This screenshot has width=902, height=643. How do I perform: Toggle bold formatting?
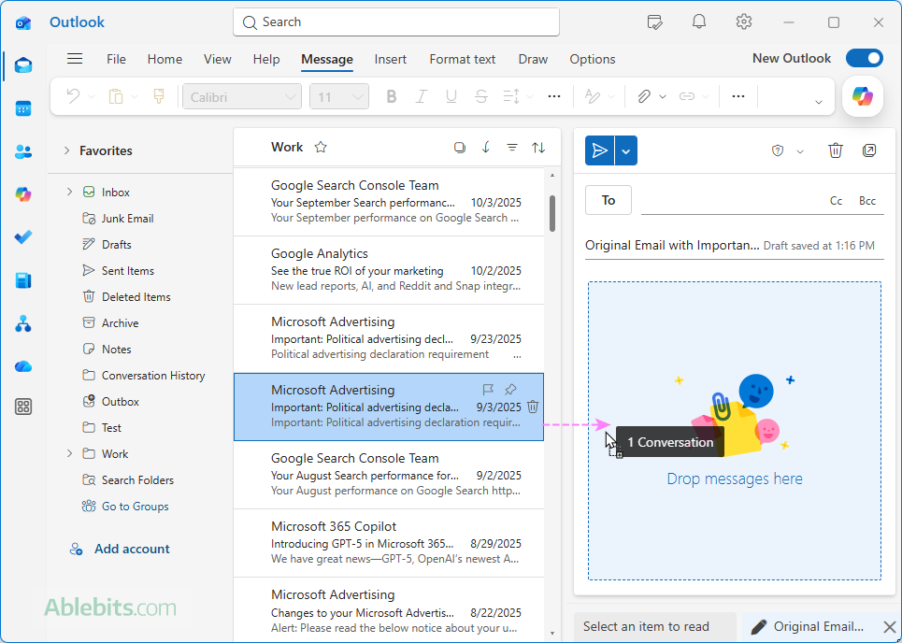coord(392,96)
